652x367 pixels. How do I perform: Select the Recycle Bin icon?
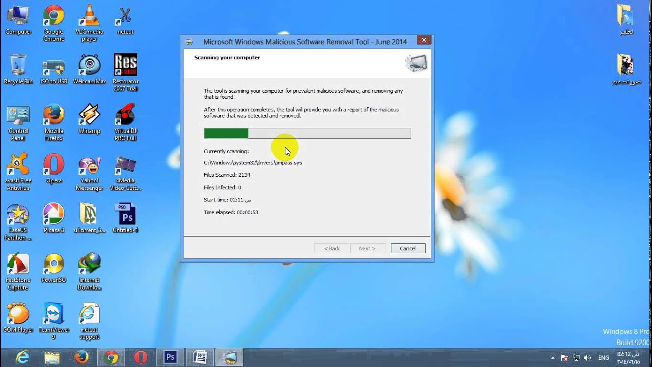coord(18,69)
